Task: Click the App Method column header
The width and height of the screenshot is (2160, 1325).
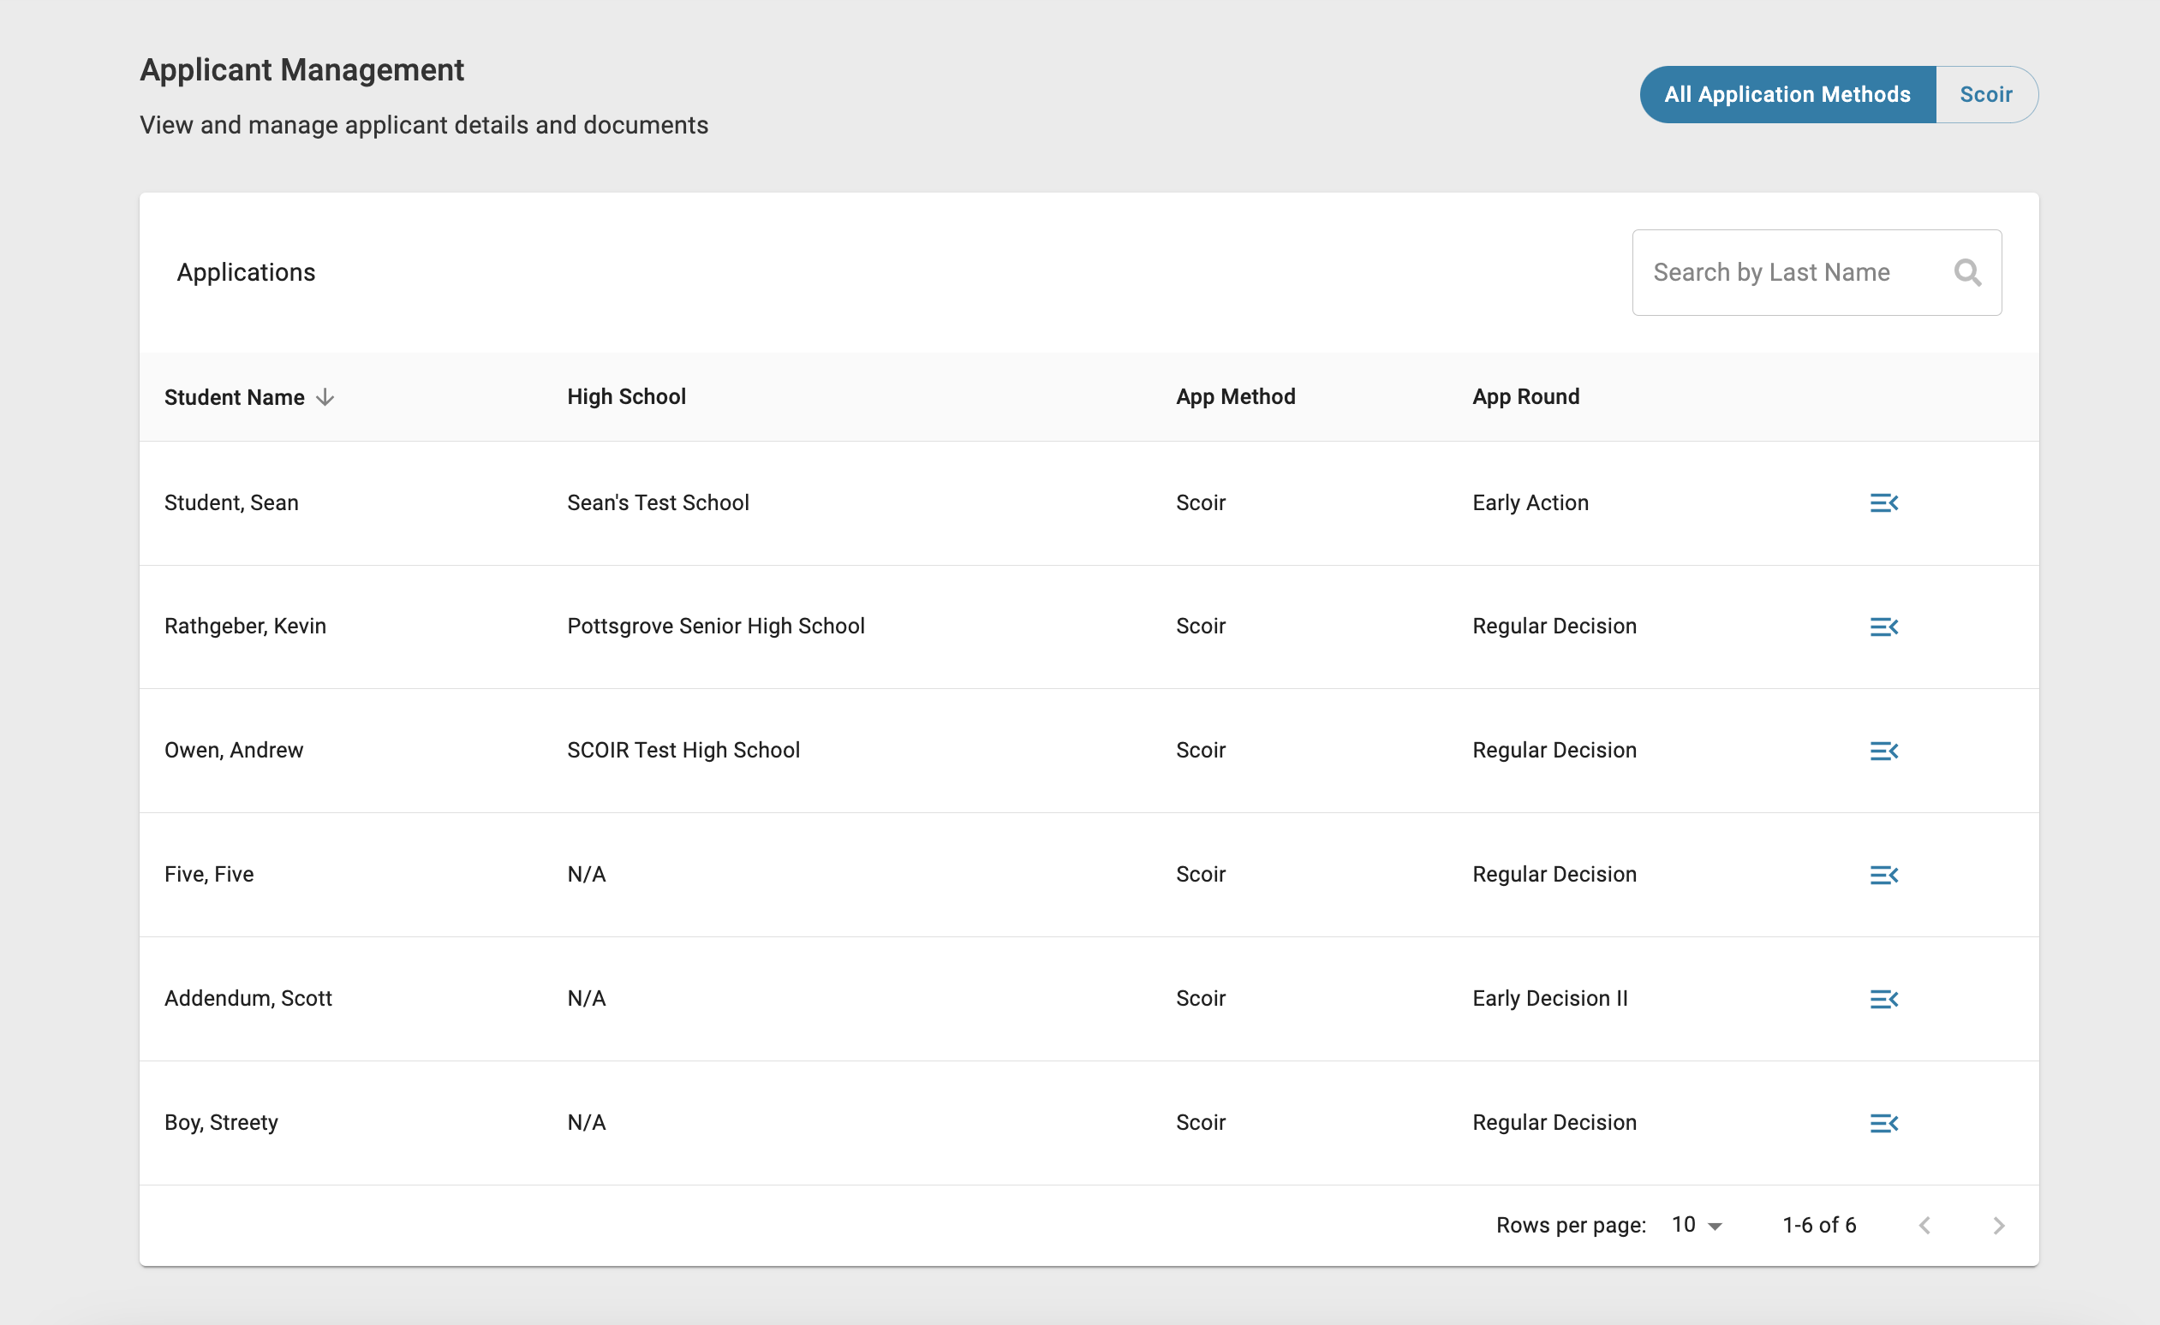Action: point(1235,396)
